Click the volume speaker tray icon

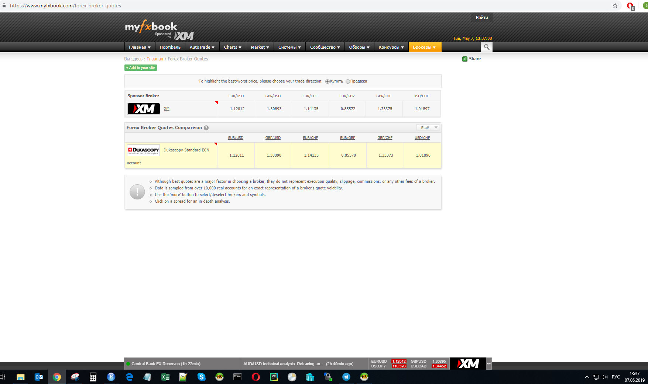tap(604, 377)
